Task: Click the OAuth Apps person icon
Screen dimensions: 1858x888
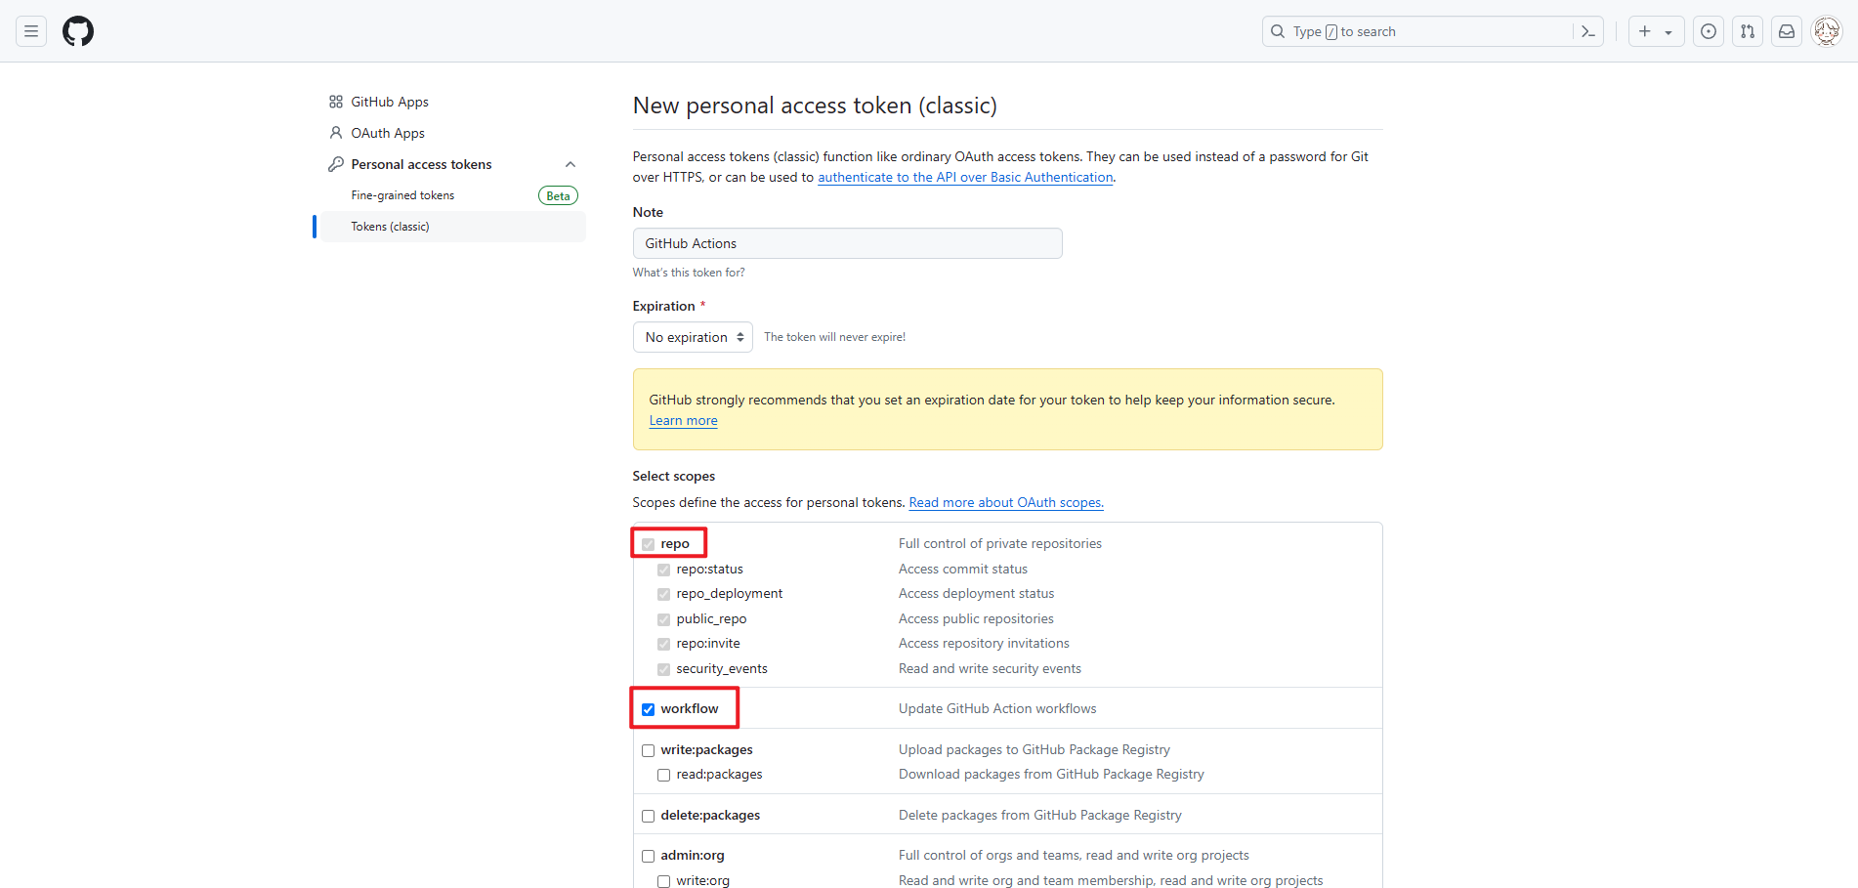Action: (x=336, y=133)
